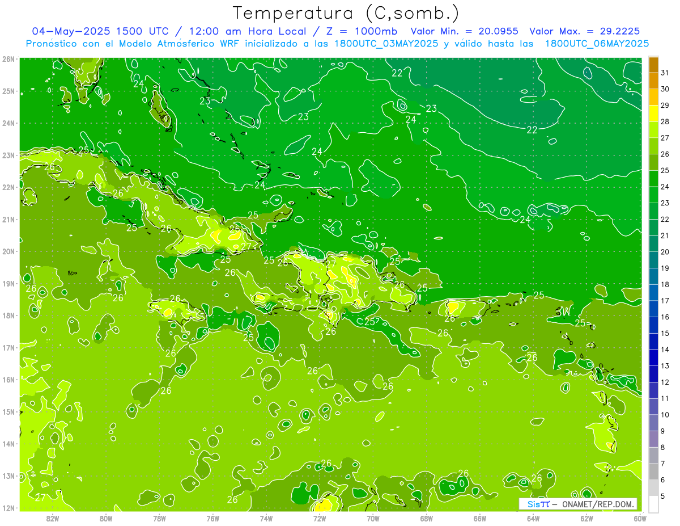Click the '62W' longitude axis label

pos(586,517)
